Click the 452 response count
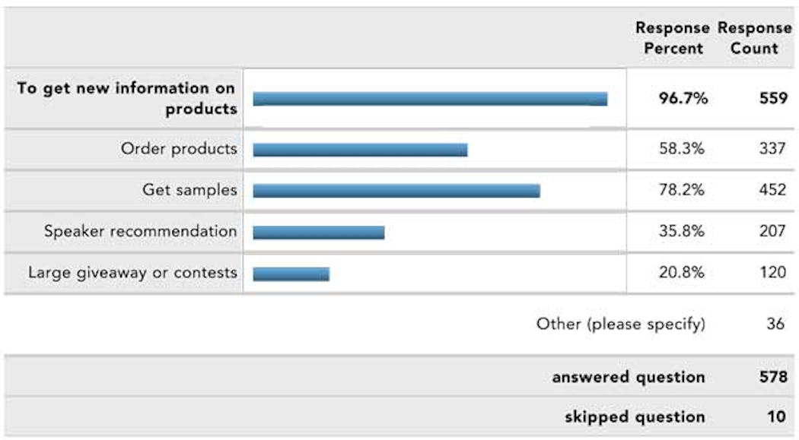799x440 pixels. tap(772, 190)
